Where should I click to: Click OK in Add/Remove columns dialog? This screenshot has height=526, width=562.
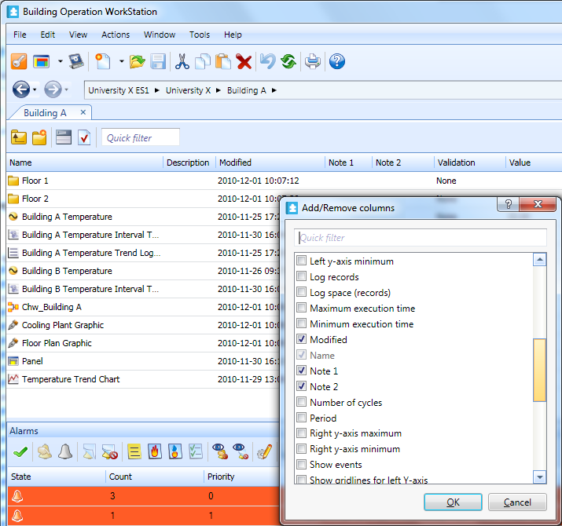(x=453, y=502)
